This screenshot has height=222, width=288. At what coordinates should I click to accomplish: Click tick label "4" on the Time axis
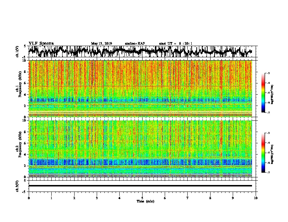pyautogui.click(x=120, y=198)
